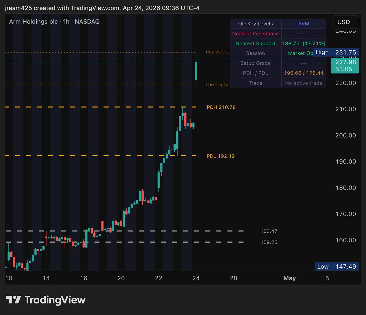The image size is (366, 315).
Task: Click the 24 date on time axis
Action: point(196,278)
